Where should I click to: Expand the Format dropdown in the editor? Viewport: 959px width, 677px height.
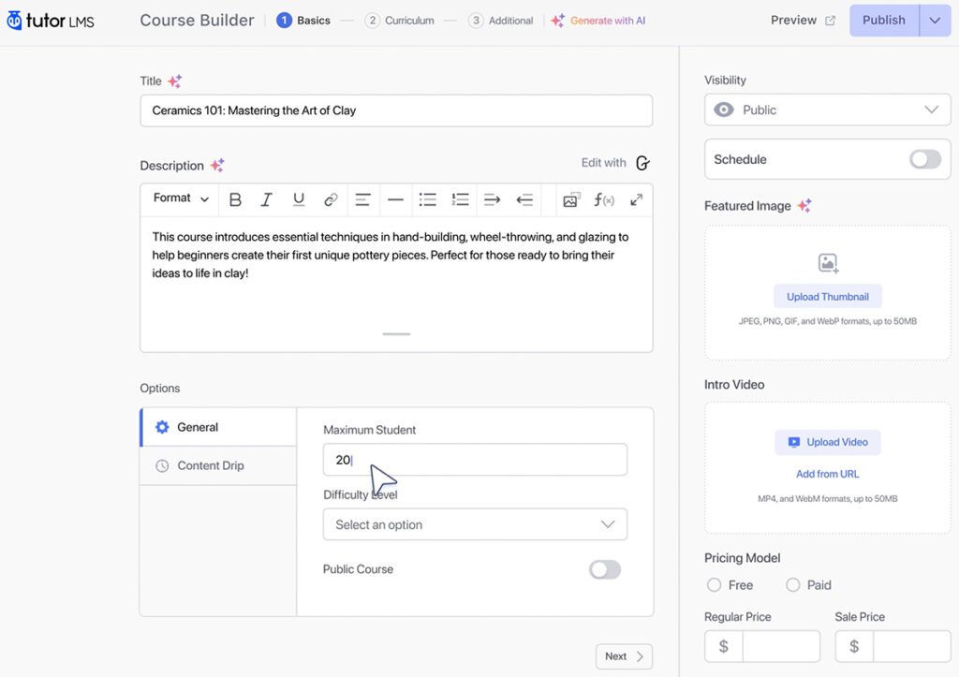(179, 199)
